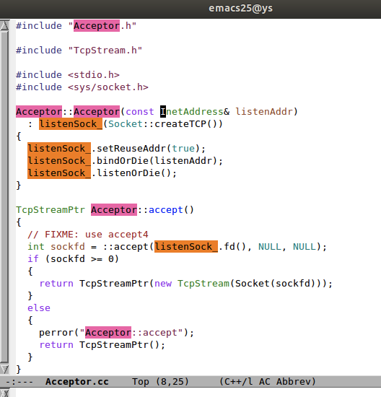This screenshot has width=381, height=397.
Task: Click Socket::createTCP() call
Action: tap(165, 124)
